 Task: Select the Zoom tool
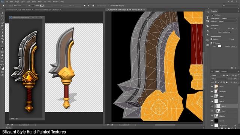(x=2, y=58)
